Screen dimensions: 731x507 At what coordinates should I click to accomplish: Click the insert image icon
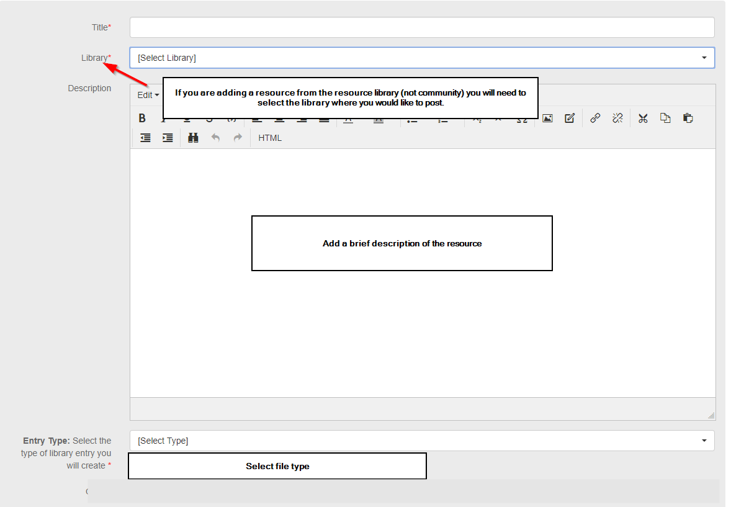point(547,119)
